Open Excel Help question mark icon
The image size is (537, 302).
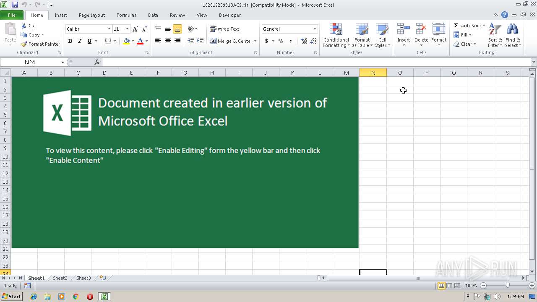click(505, 15)
